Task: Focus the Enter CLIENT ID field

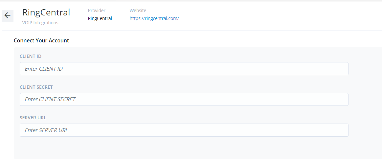Action: (184, 69)
